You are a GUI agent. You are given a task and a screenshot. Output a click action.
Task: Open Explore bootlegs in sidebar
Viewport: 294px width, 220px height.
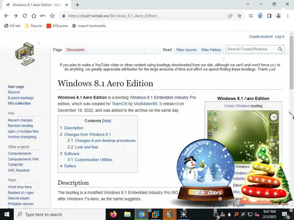pos(21,98)
